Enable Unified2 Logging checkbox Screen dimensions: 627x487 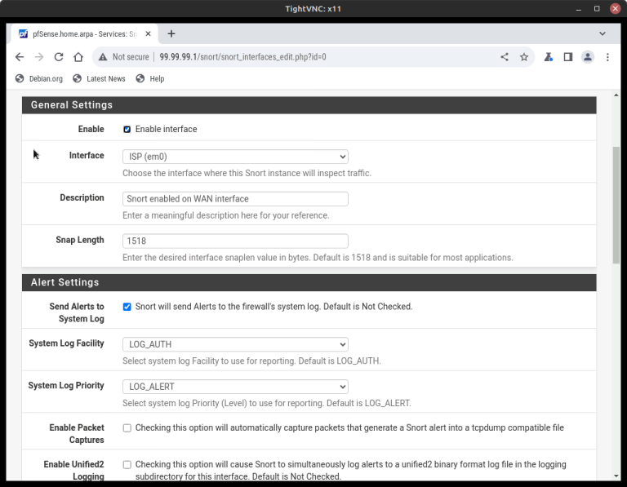point(127,465)
